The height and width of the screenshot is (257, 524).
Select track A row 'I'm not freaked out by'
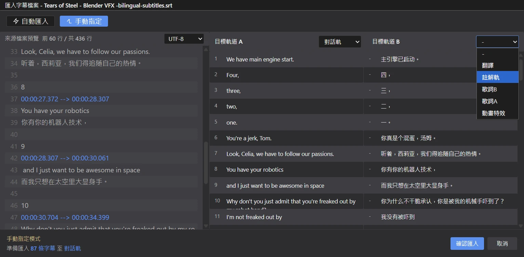coord(286,217)
